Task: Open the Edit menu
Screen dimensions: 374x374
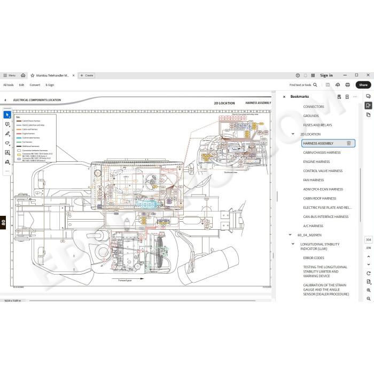Action: coord(21,85)
